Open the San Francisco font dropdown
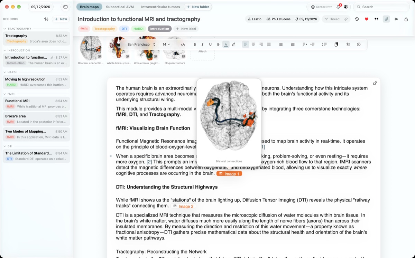 141,44
